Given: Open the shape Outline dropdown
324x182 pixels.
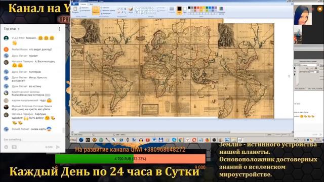Looking at the screenshot, I should click(x=161, y=8).
